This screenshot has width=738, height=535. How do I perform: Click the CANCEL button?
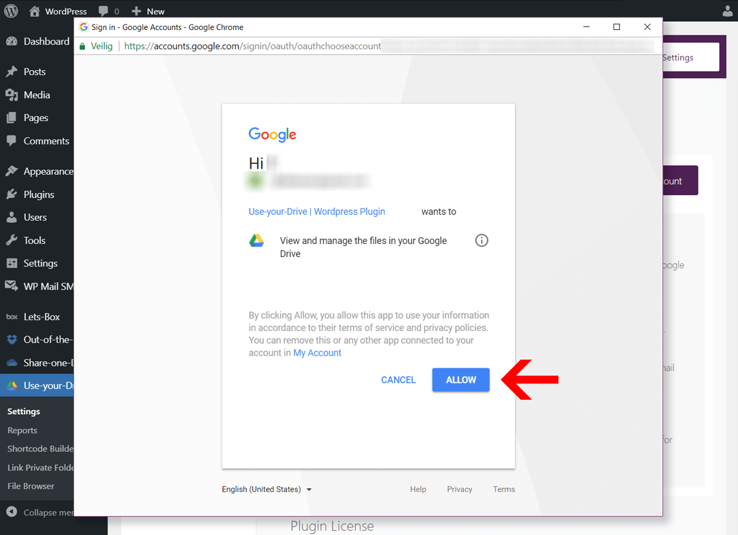(398, 380)
